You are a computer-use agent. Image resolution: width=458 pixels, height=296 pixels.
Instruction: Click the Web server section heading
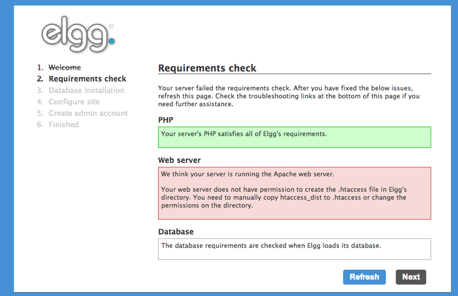pos(179,160)
